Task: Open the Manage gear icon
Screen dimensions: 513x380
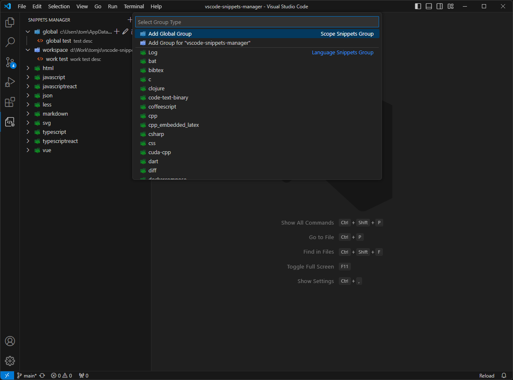Action: pyautogui.click(x=10, y=361)
